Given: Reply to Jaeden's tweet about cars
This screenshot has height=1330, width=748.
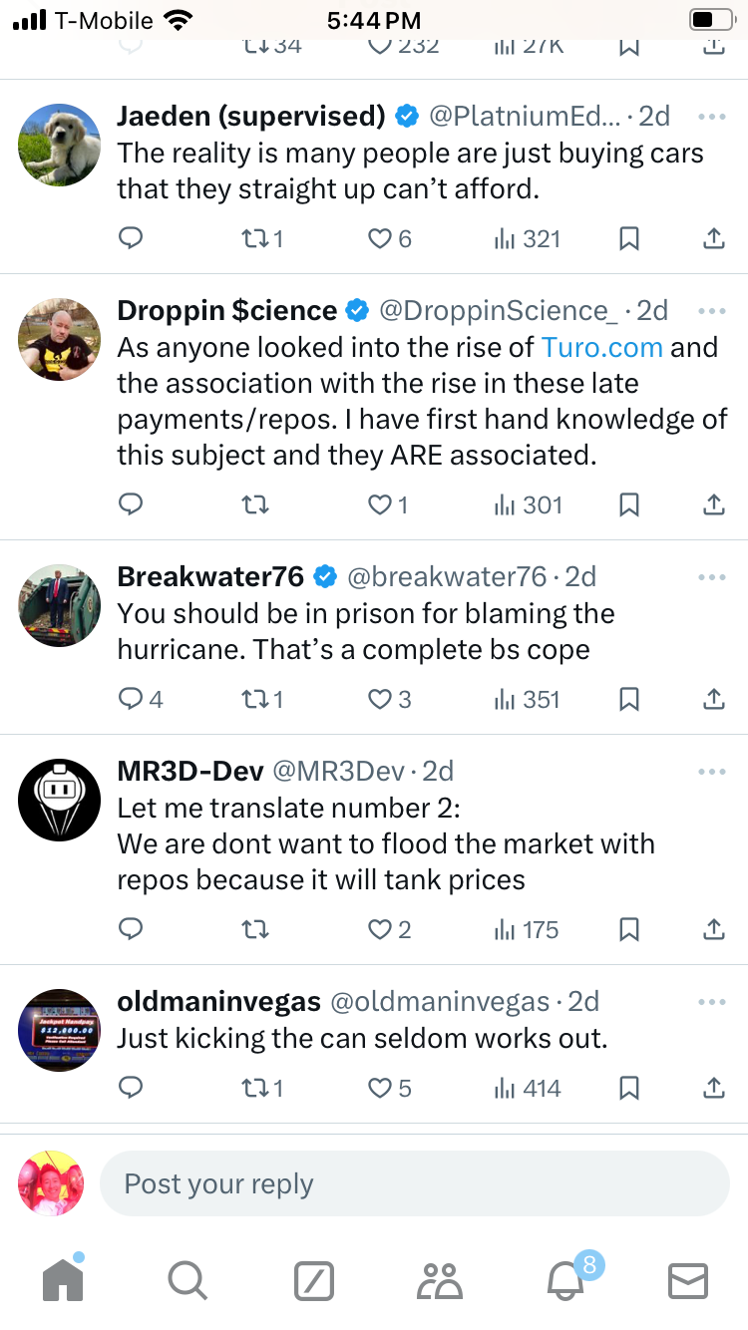Looking at the screenshot, I should [x=131, y=239].
